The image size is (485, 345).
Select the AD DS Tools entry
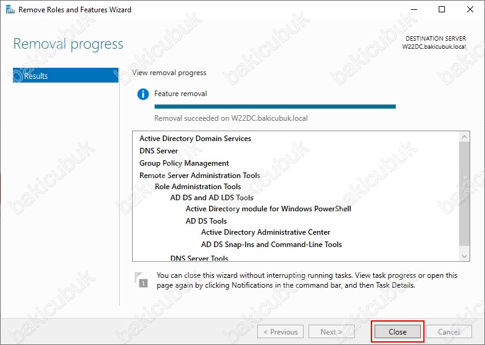point(206,221)
